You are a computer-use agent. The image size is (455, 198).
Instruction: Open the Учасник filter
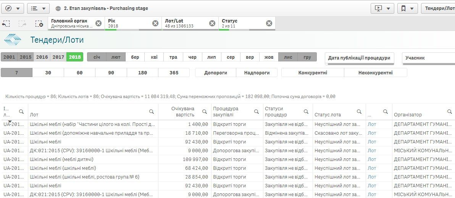pyautogui.click(x=429, y=58)
